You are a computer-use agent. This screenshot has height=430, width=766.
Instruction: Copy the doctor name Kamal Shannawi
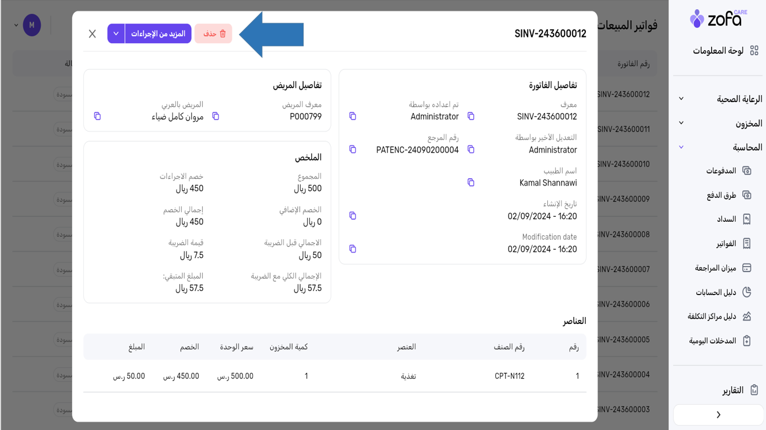point(471,183)
